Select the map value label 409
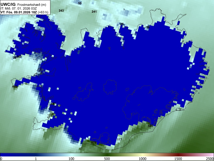The height and width of the screenshot is (161, 214). click(x=15, y=87)
